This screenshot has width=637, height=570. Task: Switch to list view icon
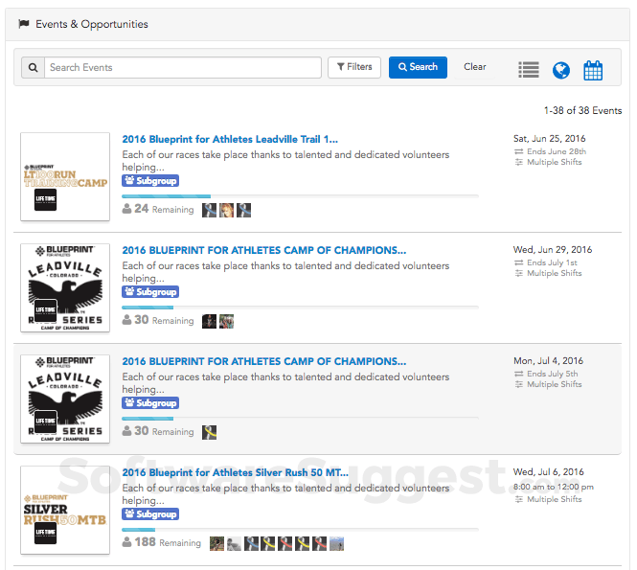tap(529, 69)
